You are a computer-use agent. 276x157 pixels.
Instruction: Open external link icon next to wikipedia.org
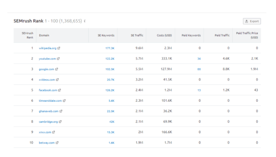point(59,48)
